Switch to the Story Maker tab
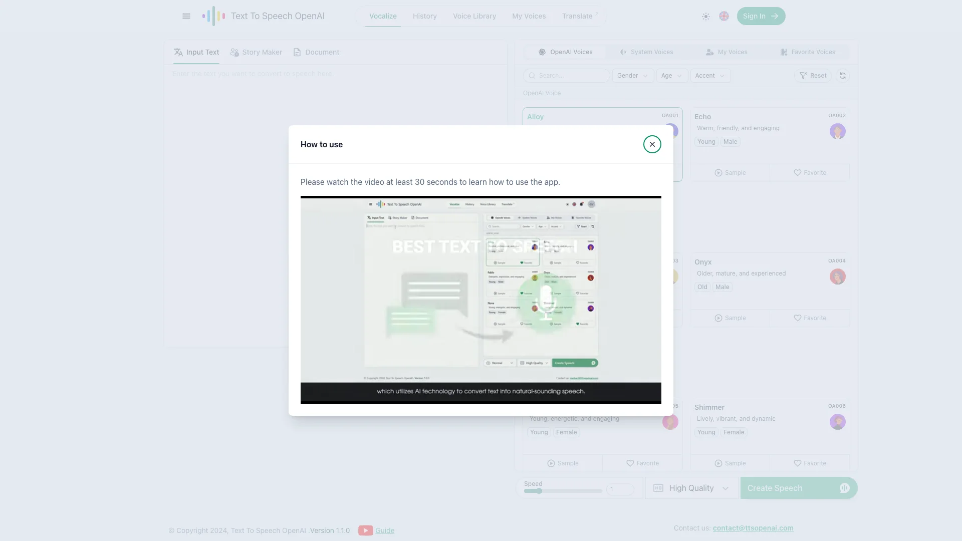Screen dimensions: 962x541 pyautogui.click(x=256, y=52)
